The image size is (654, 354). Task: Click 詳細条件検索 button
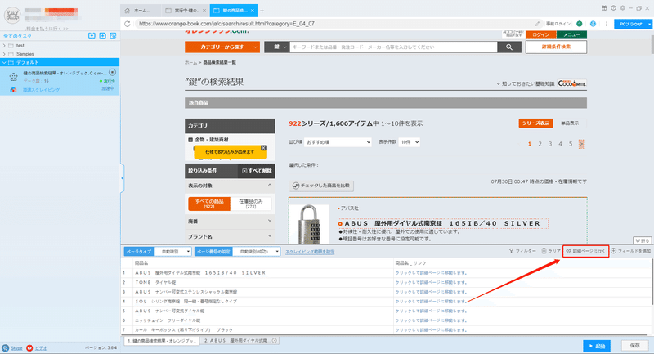click(556, 47)
